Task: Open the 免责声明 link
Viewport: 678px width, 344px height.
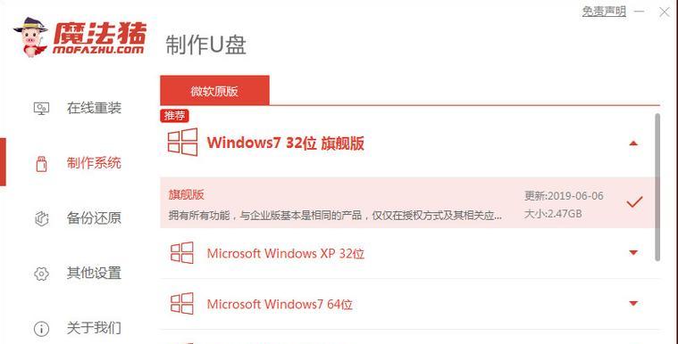Action: coord(604,12)
